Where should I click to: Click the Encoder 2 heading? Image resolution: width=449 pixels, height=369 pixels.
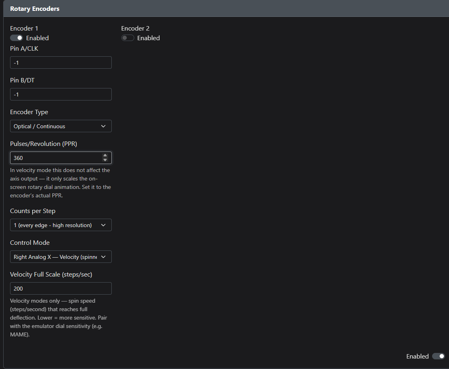135,29
